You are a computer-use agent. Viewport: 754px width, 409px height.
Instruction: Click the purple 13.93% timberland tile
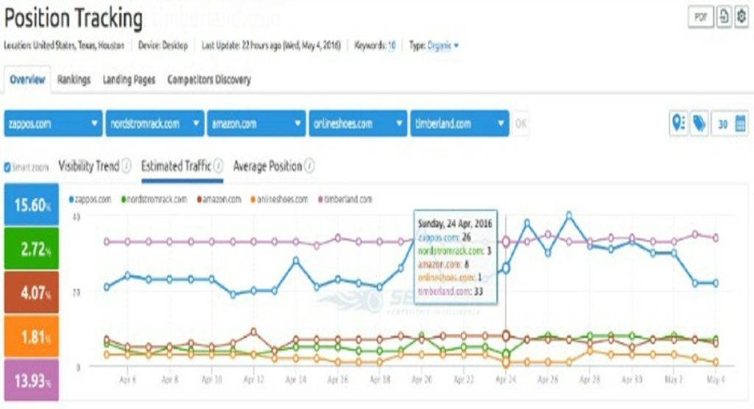32,380
